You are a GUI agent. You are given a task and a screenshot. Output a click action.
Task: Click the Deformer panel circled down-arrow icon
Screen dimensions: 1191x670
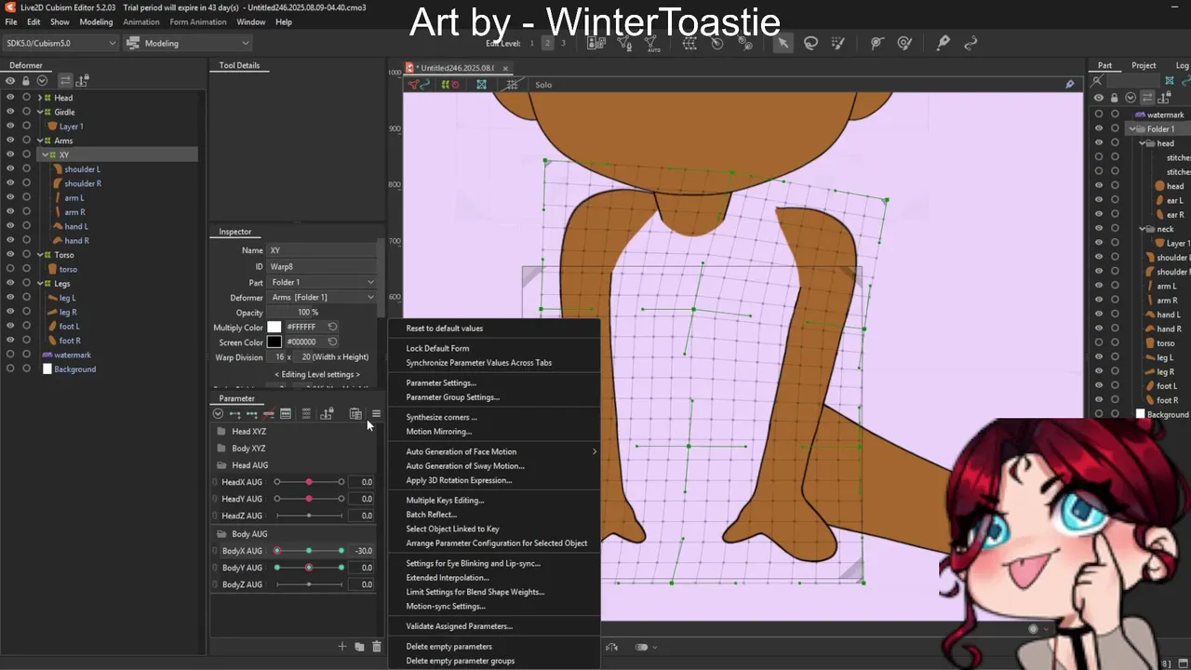[x=42, y=80]
